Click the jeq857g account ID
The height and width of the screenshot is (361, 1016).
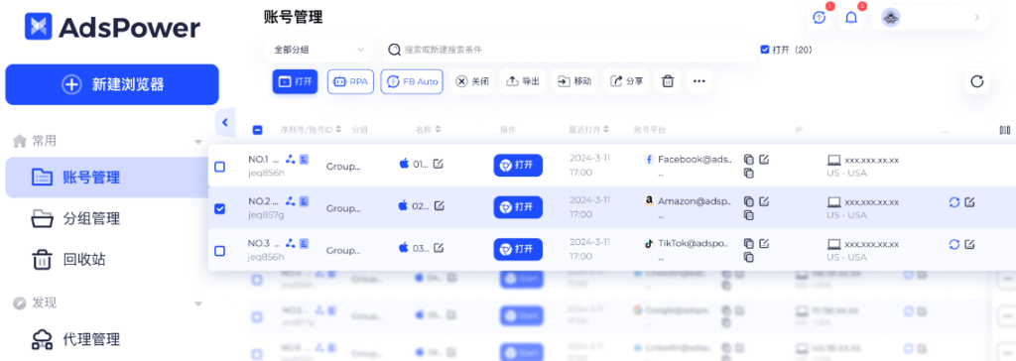tap(266, 214)
